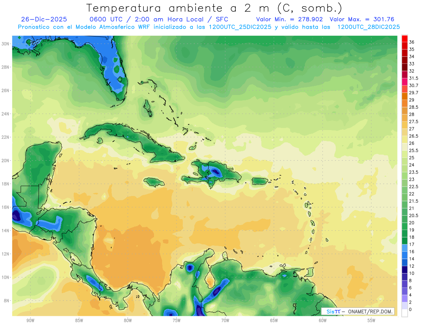This screenshot has width=421, height=325.
Task: Click the 'Valor Min. = 278.902' text
Action: click(x=289, y=19)
